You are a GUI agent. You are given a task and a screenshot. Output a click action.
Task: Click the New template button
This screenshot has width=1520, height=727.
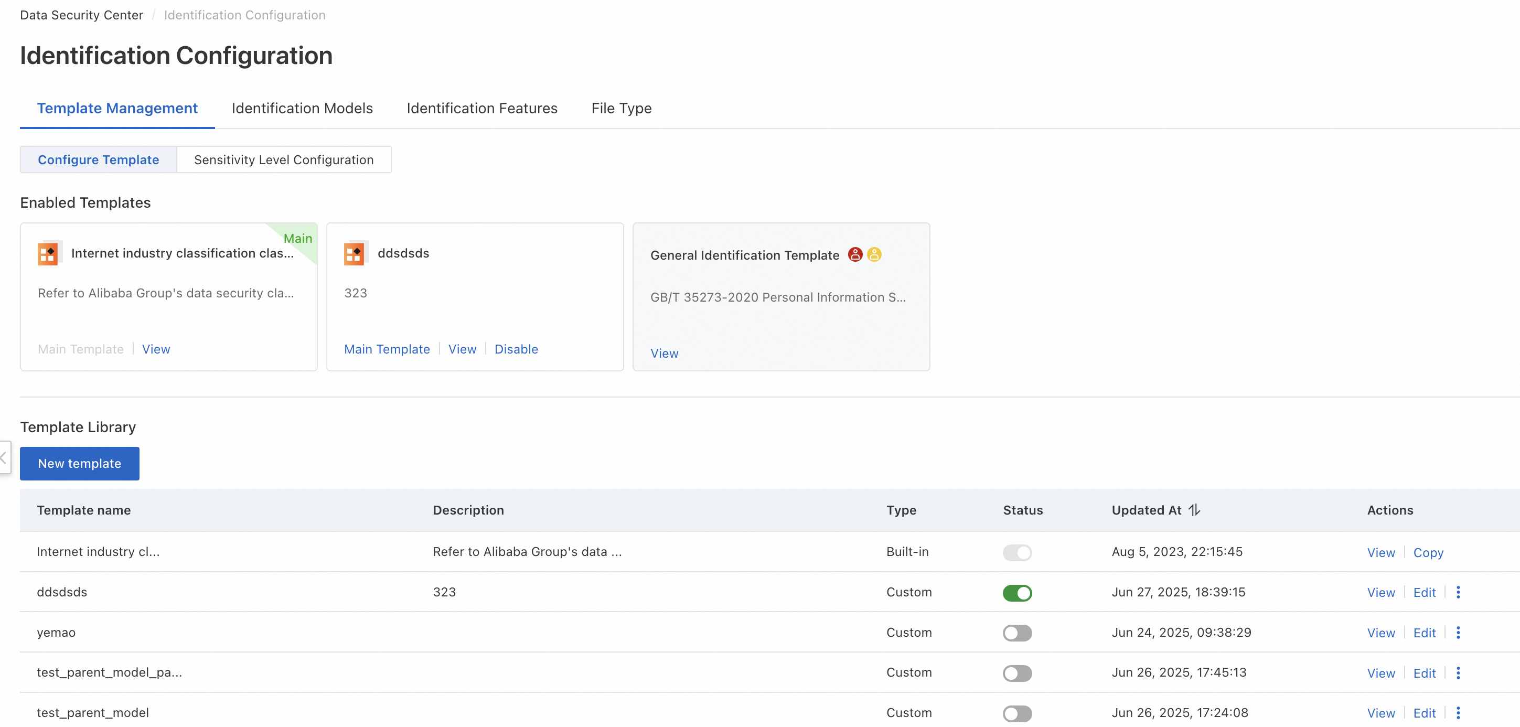tap(80, 463)
